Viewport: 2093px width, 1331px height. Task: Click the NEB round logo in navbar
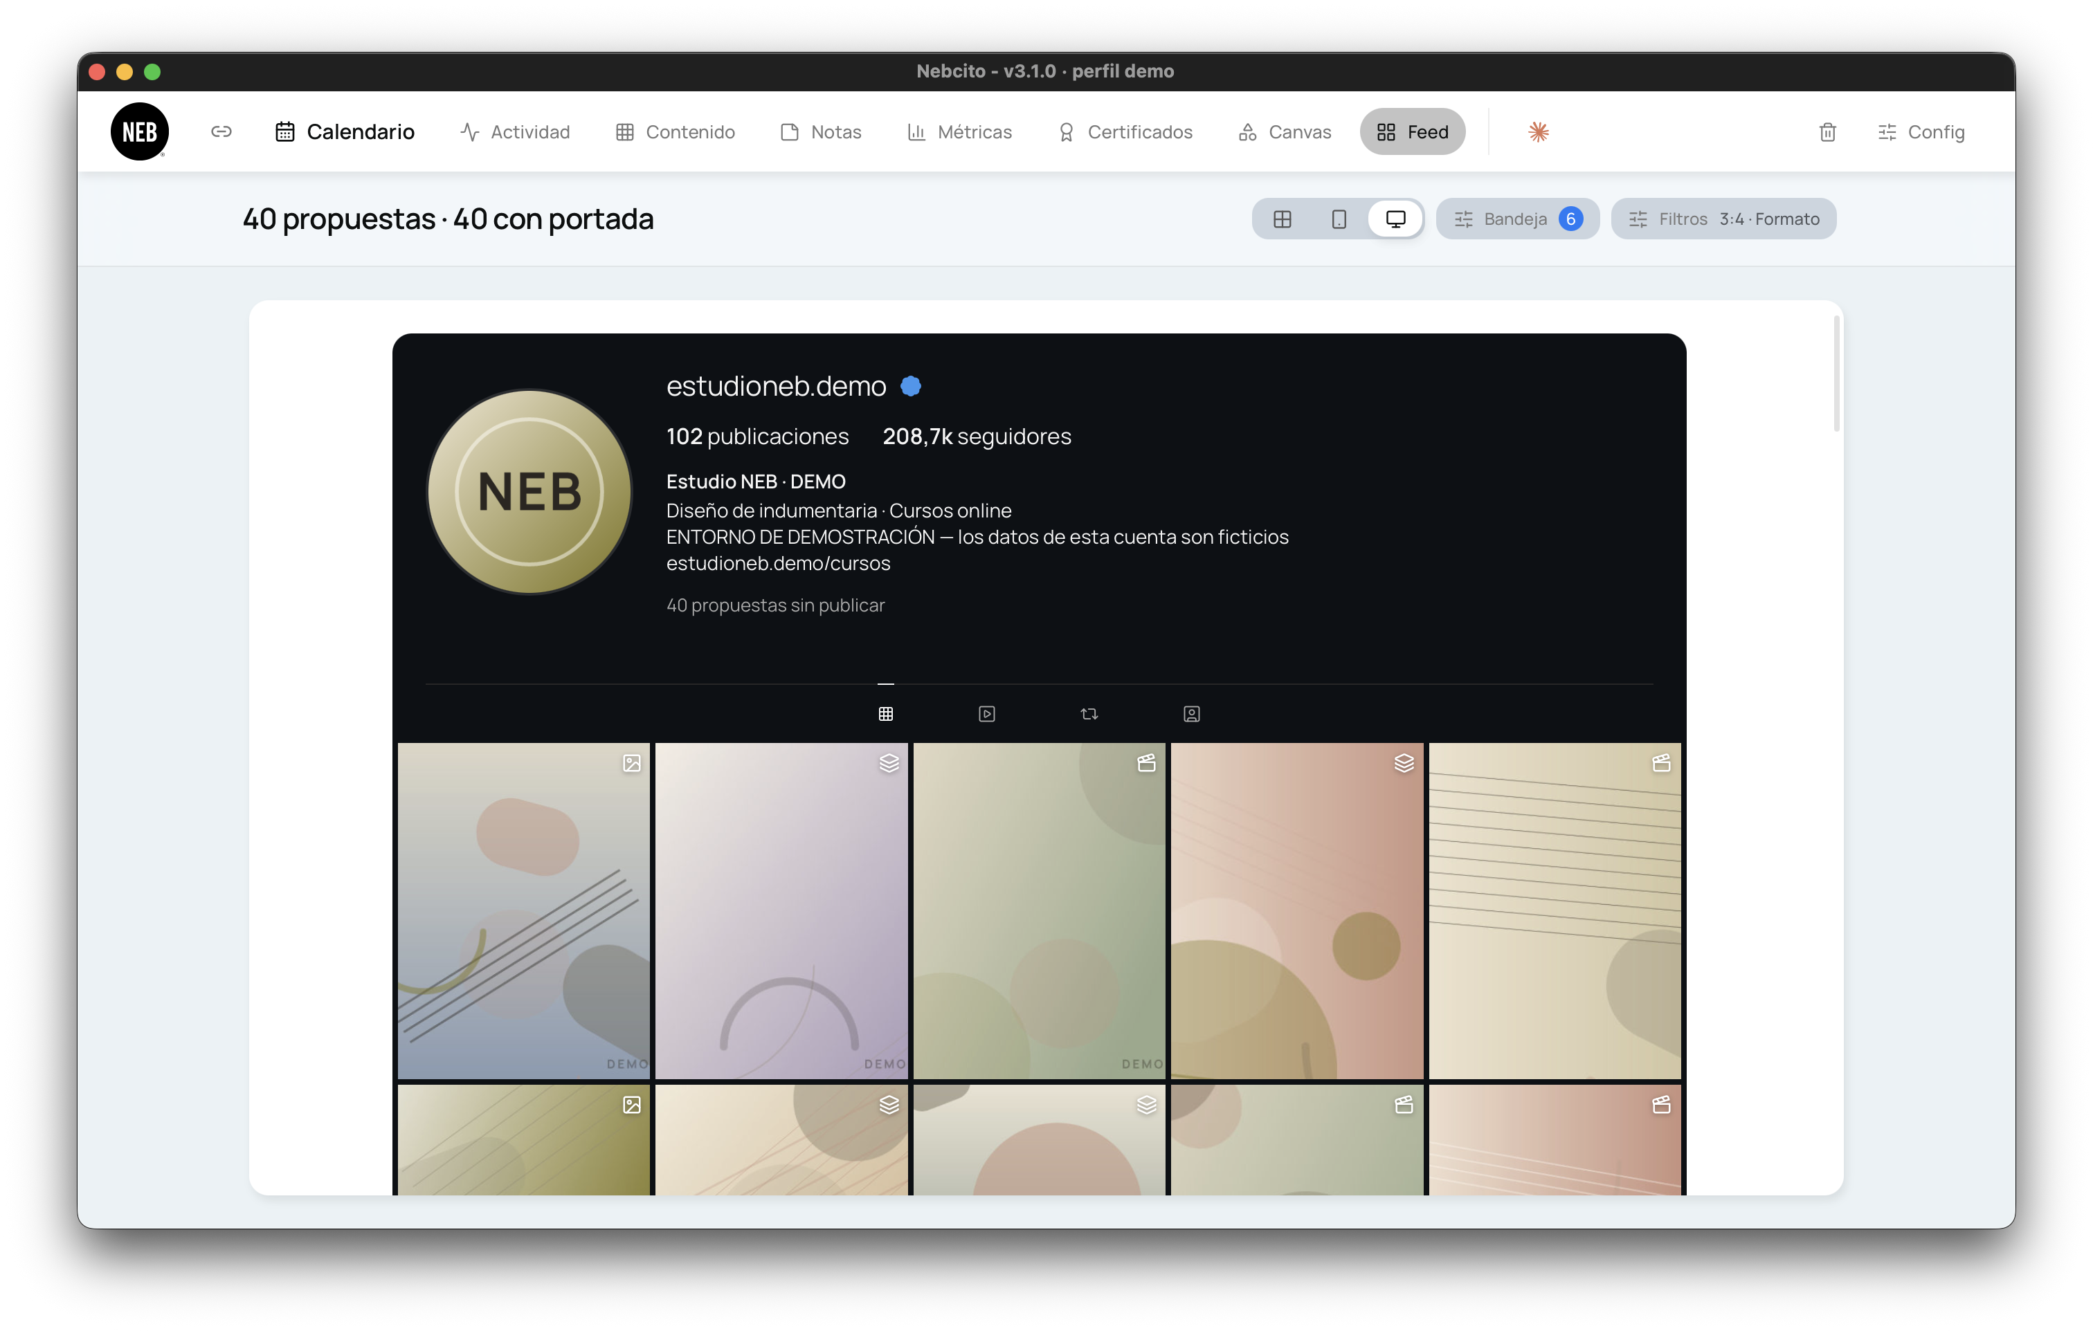(140, 132)
